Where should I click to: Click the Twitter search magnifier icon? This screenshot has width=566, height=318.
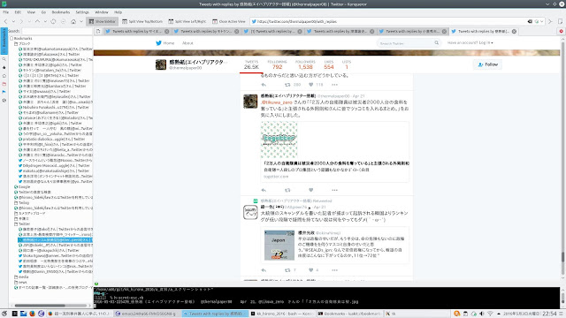pyautogui.click(x=436, y=43)
